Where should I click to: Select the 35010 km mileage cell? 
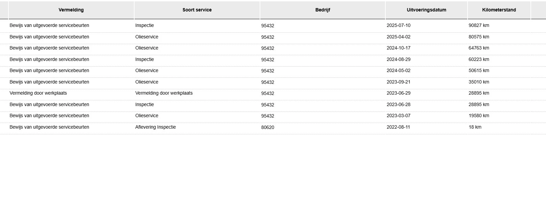tap(479, 82)
